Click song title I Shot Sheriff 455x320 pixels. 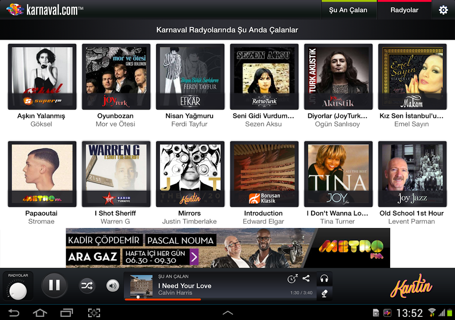(115, 213)
